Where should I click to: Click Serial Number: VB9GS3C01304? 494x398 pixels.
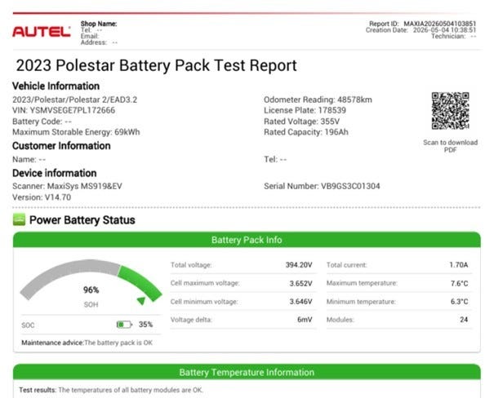tap(322, 186)
